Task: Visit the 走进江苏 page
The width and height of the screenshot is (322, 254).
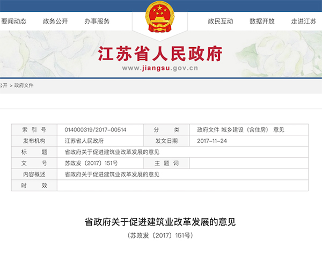Action: pyautogui.click(x=304, y=21)
